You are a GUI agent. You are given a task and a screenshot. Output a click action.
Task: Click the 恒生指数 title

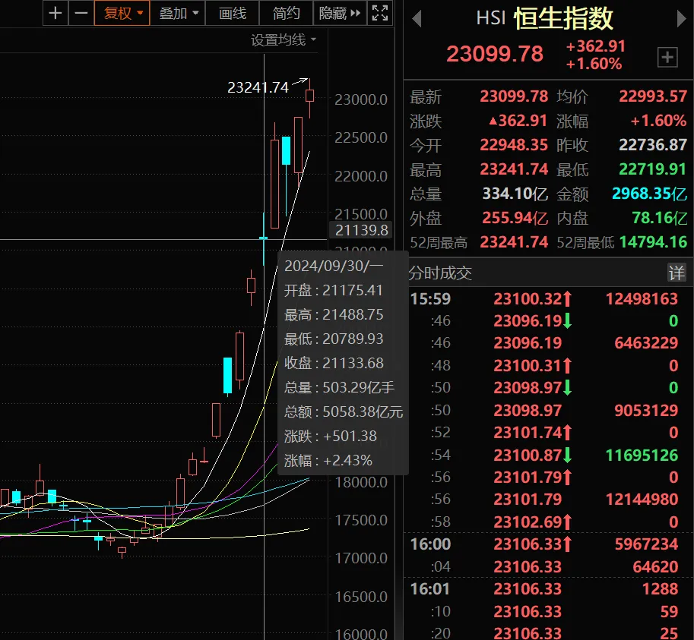coord(563,18)
